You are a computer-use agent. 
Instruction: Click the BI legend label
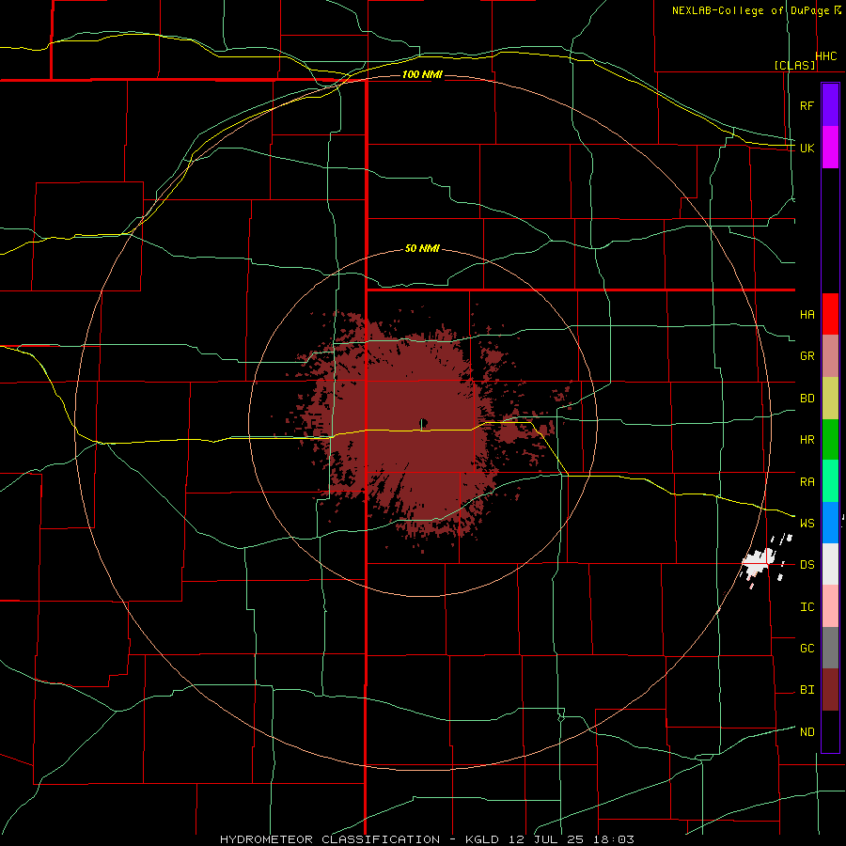point(807,690)
